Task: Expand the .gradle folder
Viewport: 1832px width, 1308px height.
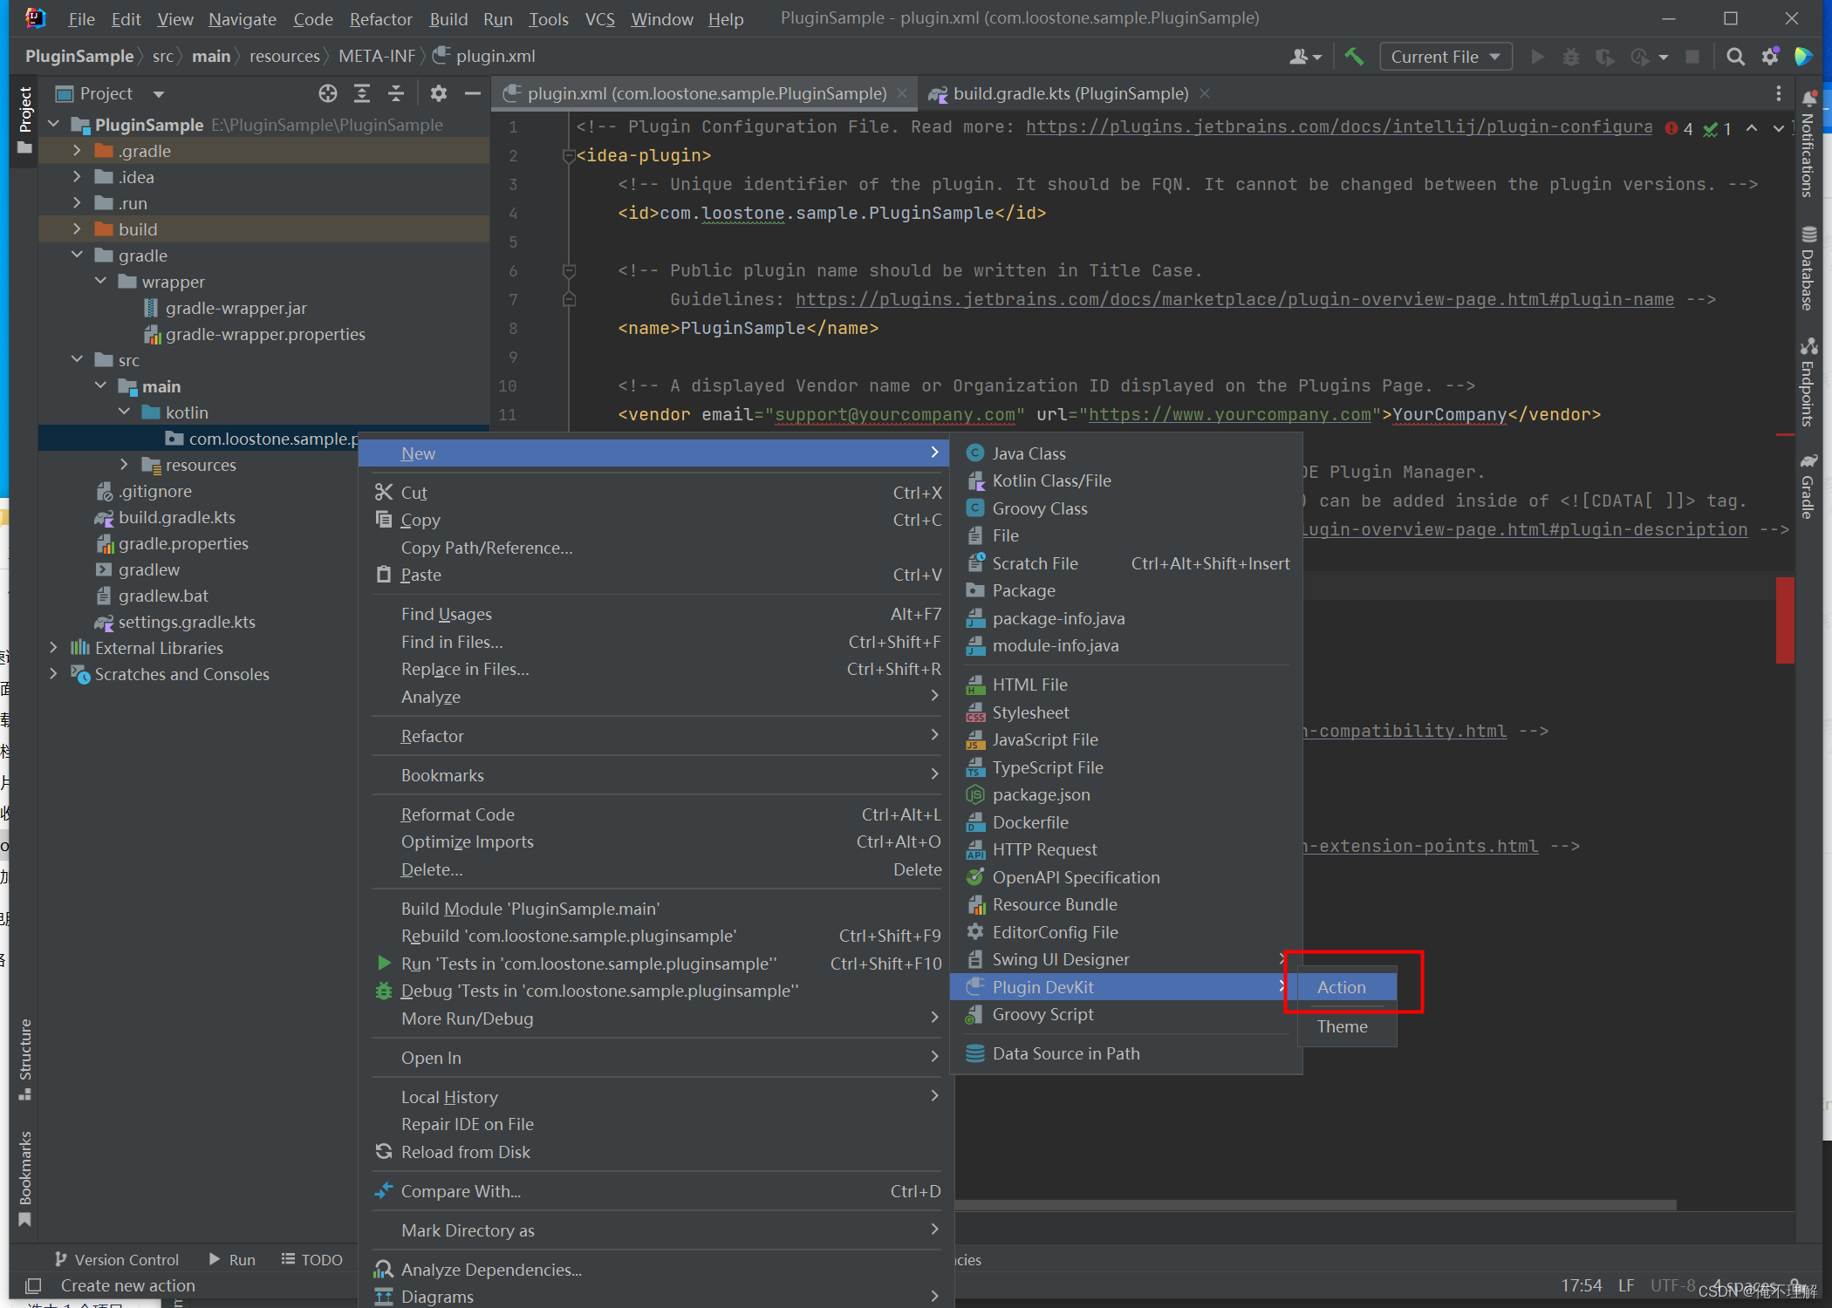Action: click(x=77, y=151)
